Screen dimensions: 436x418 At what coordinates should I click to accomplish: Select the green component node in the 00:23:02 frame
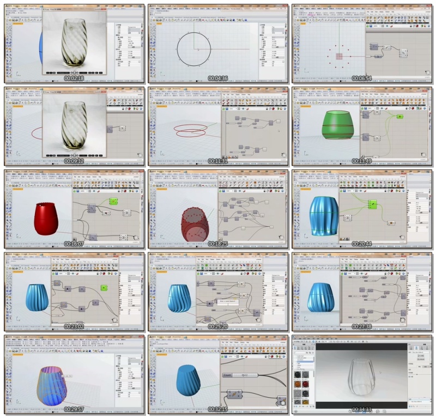[104, 287]
